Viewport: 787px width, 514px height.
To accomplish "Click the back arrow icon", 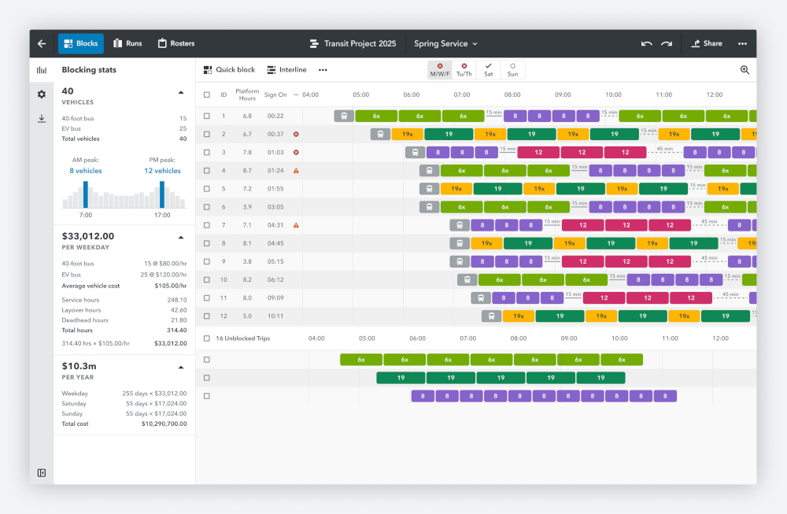I will pos(42,44).
